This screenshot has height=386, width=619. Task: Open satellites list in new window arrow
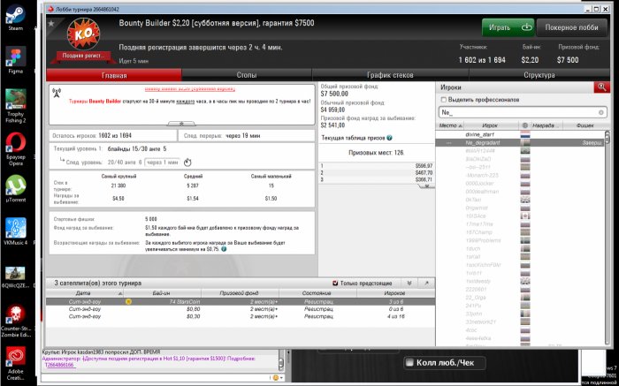pos(426,283)
